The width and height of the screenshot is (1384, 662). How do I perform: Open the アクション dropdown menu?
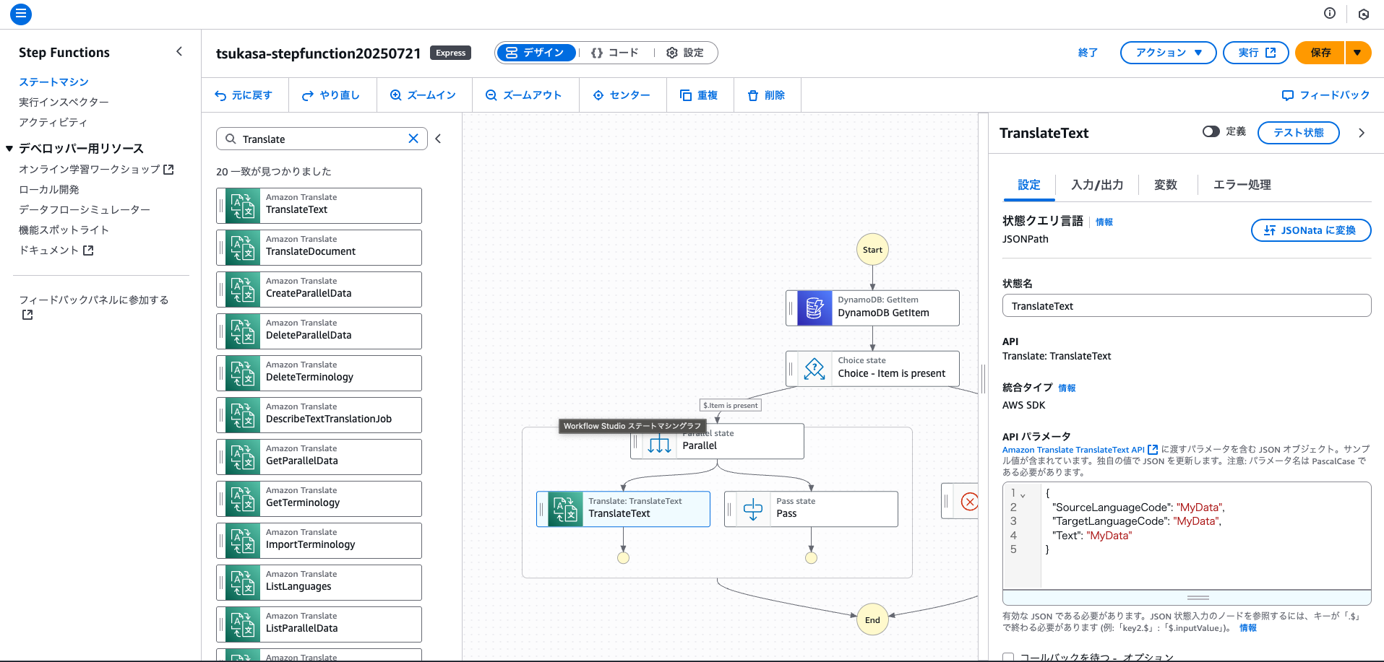click(1168, 53)
